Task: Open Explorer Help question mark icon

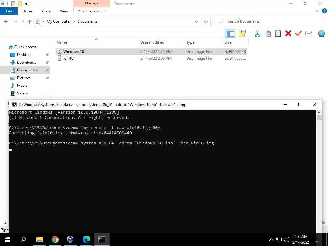Action: (x=324, y=11)
